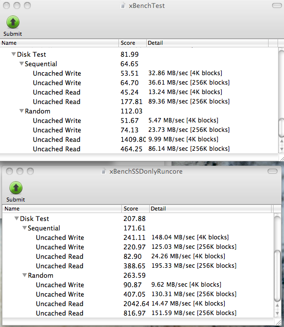Select Uncached Write row scoring 407.05
The image size is (284, 327).
click(138, 294)
